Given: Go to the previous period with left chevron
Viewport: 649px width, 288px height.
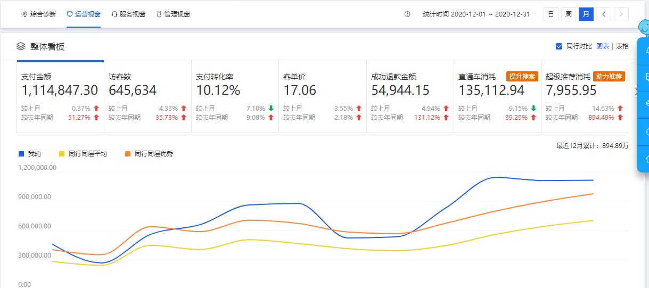Looking at the screenshot, I should (604, 14).
